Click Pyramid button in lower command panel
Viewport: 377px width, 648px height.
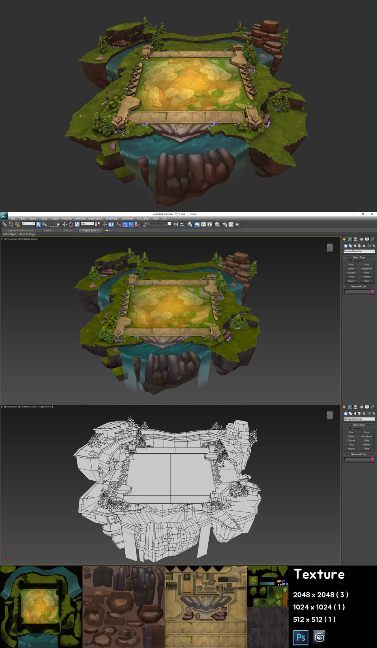click(366, 445)
